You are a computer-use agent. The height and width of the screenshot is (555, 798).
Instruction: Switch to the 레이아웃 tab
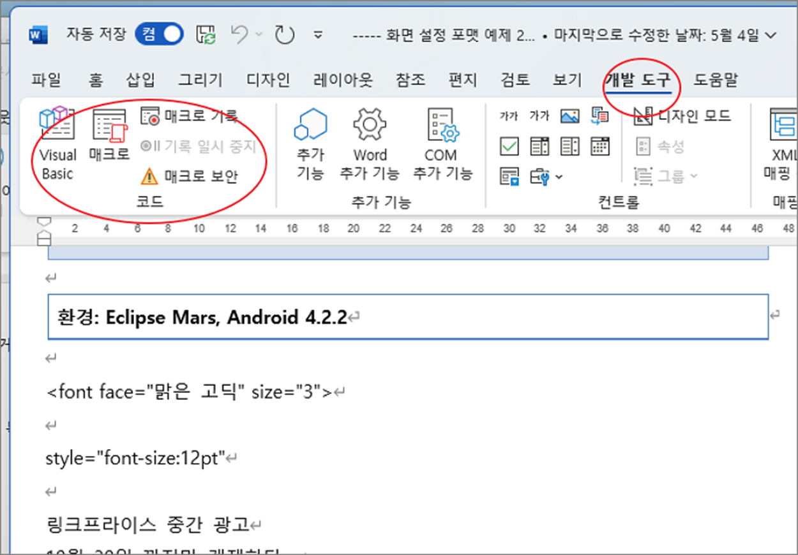pos(343,80)
